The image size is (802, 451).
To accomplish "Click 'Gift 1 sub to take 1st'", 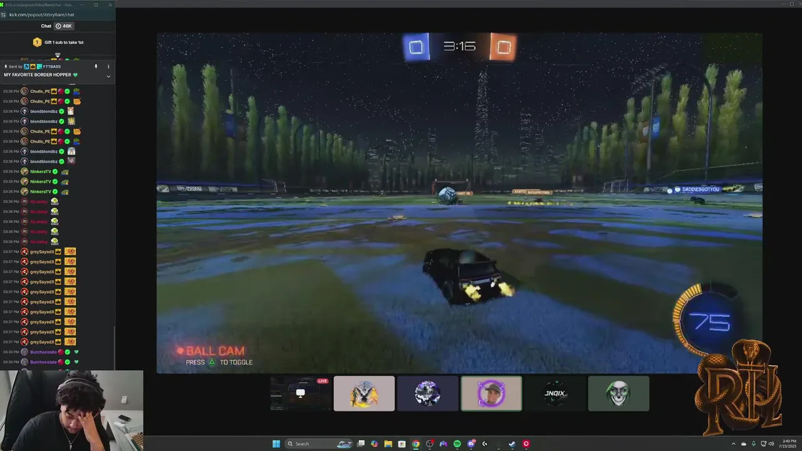I will pos(64,42).
